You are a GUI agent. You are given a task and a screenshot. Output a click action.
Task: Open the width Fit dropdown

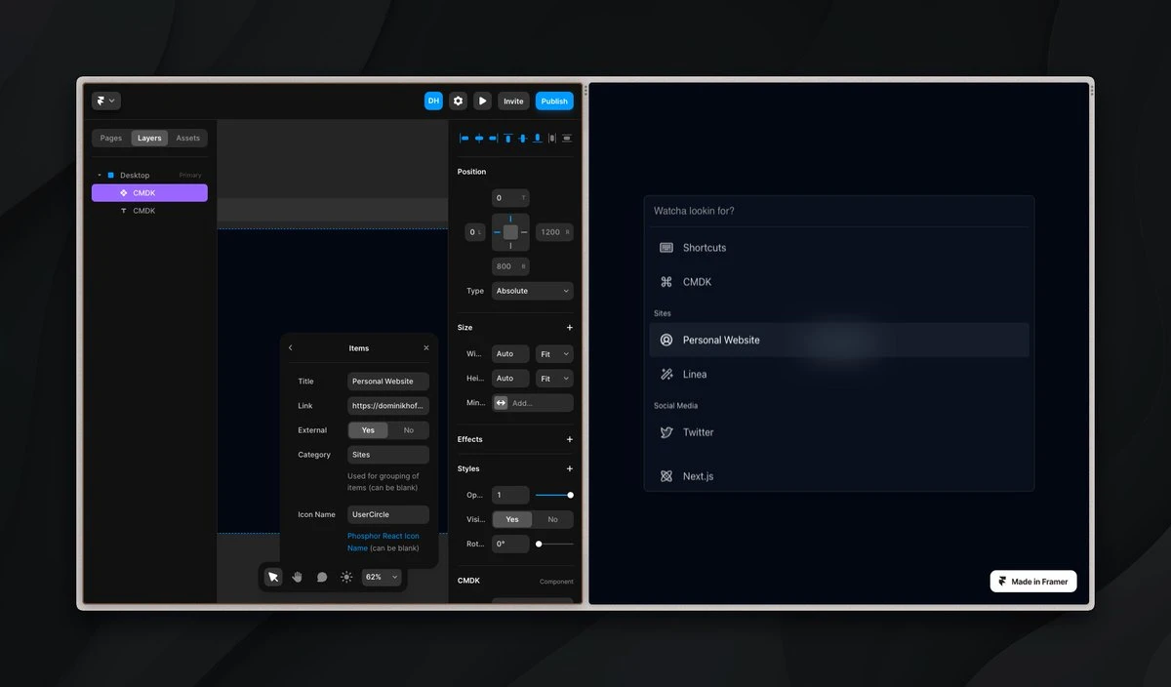tap(554, 353)
